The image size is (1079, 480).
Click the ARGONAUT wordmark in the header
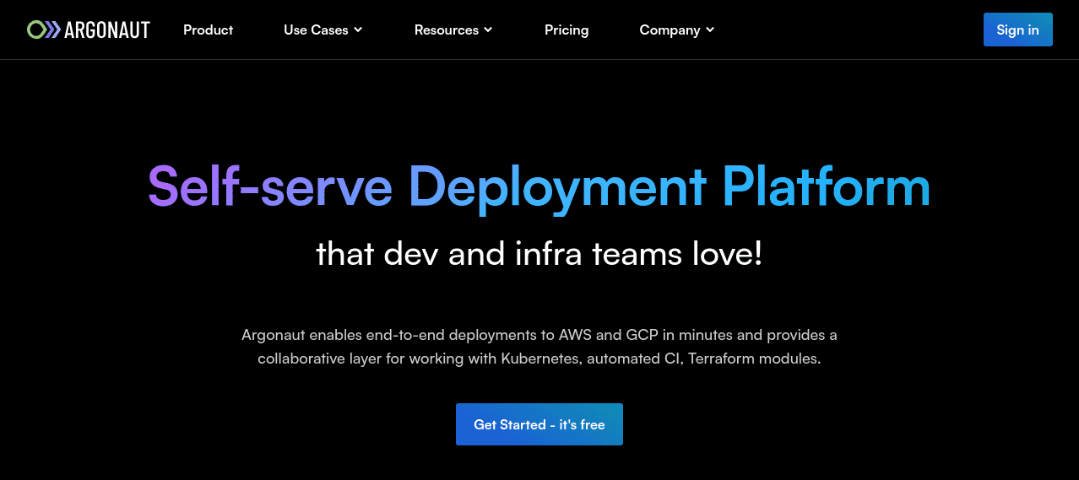coord(107,30)
